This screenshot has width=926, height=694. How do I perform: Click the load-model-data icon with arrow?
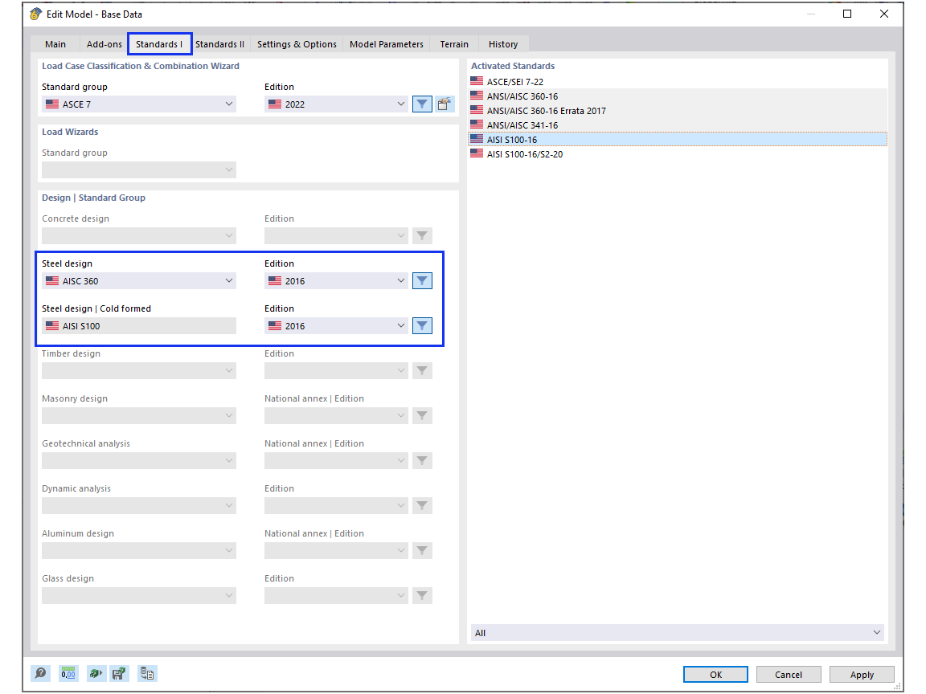[96, 673]
